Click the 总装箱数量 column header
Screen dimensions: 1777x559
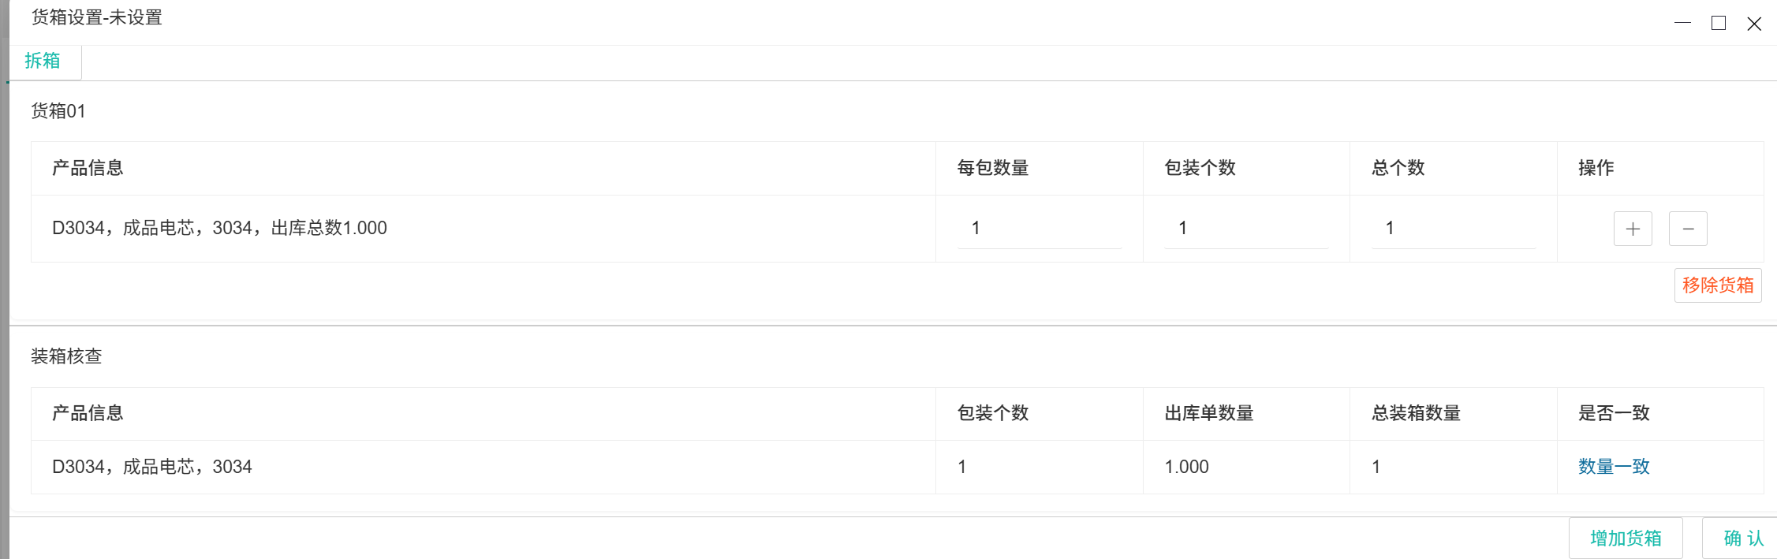click(x=1416, y=413)
